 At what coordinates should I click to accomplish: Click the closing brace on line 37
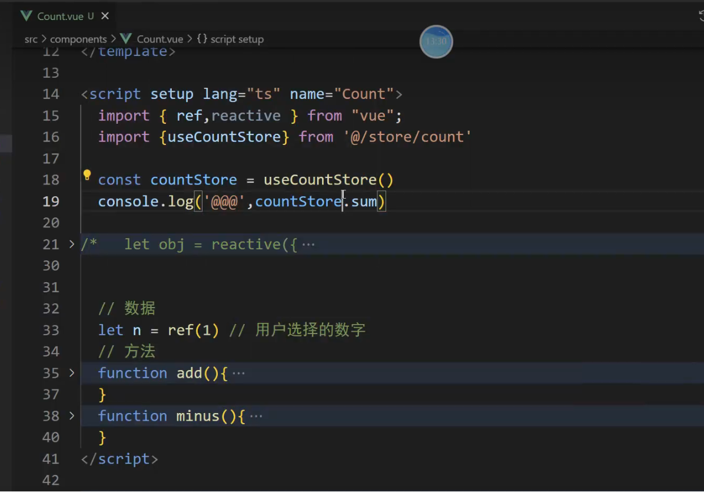(102, 395)
